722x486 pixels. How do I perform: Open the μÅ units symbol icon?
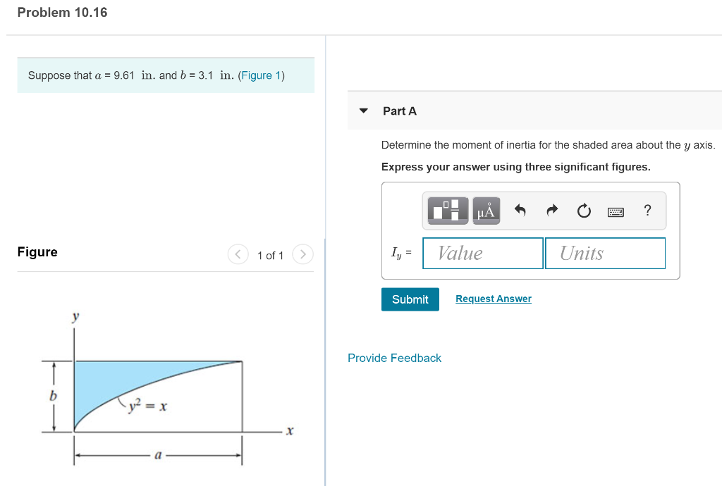485,210
